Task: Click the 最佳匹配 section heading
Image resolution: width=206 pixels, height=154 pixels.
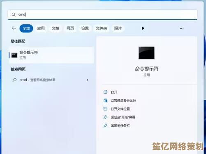Action: pos(18,41)
